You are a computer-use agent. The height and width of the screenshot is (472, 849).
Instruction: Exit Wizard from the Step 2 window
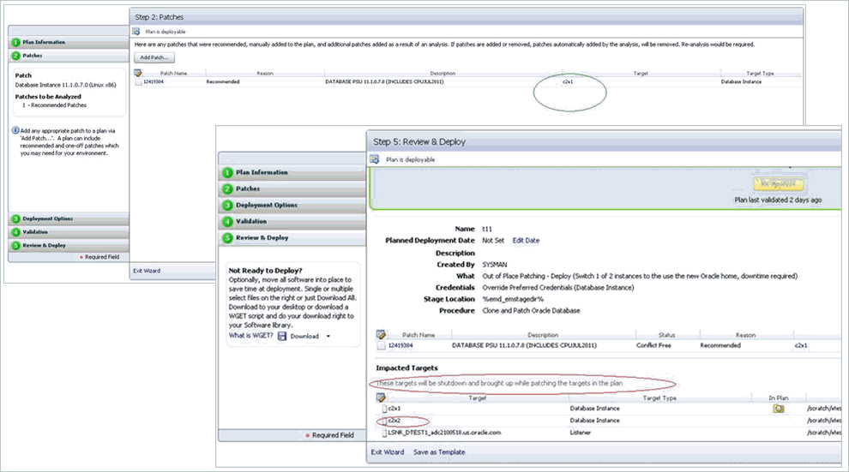(x=147, y=271)
